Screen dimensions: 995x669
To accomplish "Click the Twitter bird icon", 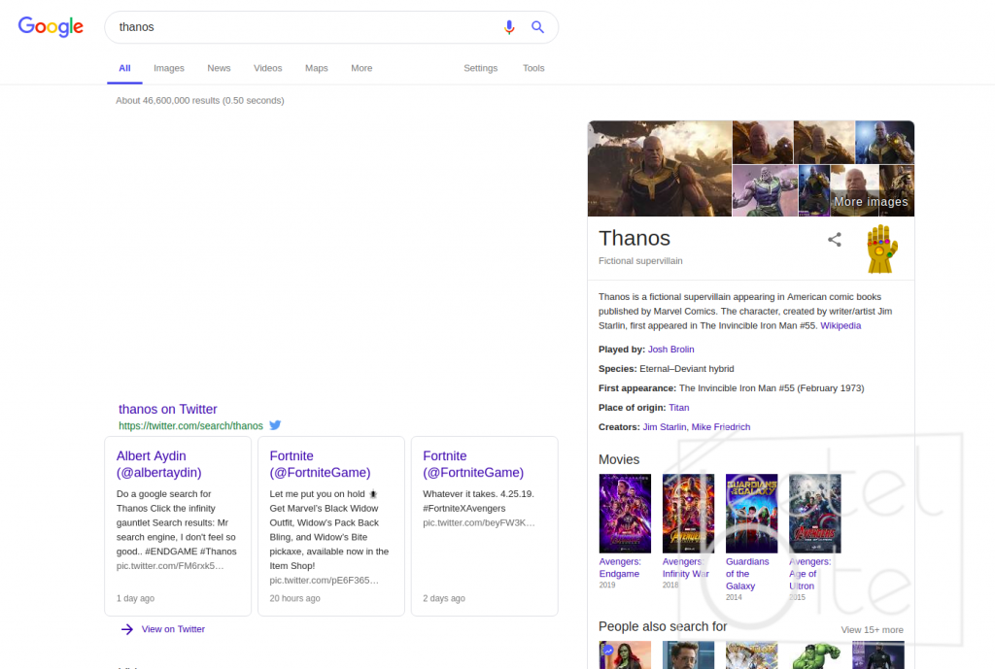I will 275,425.
